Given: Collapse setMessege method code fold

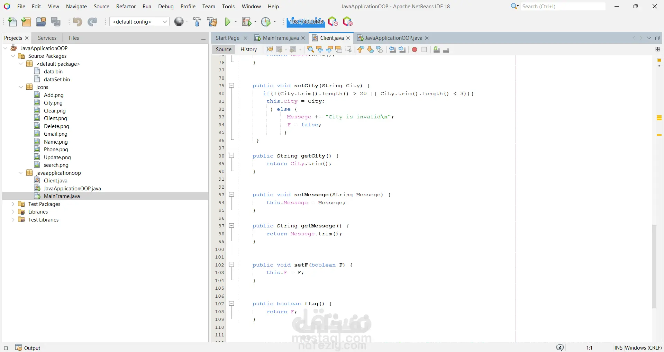Looking at the screenshot, I should pos(232,195).
